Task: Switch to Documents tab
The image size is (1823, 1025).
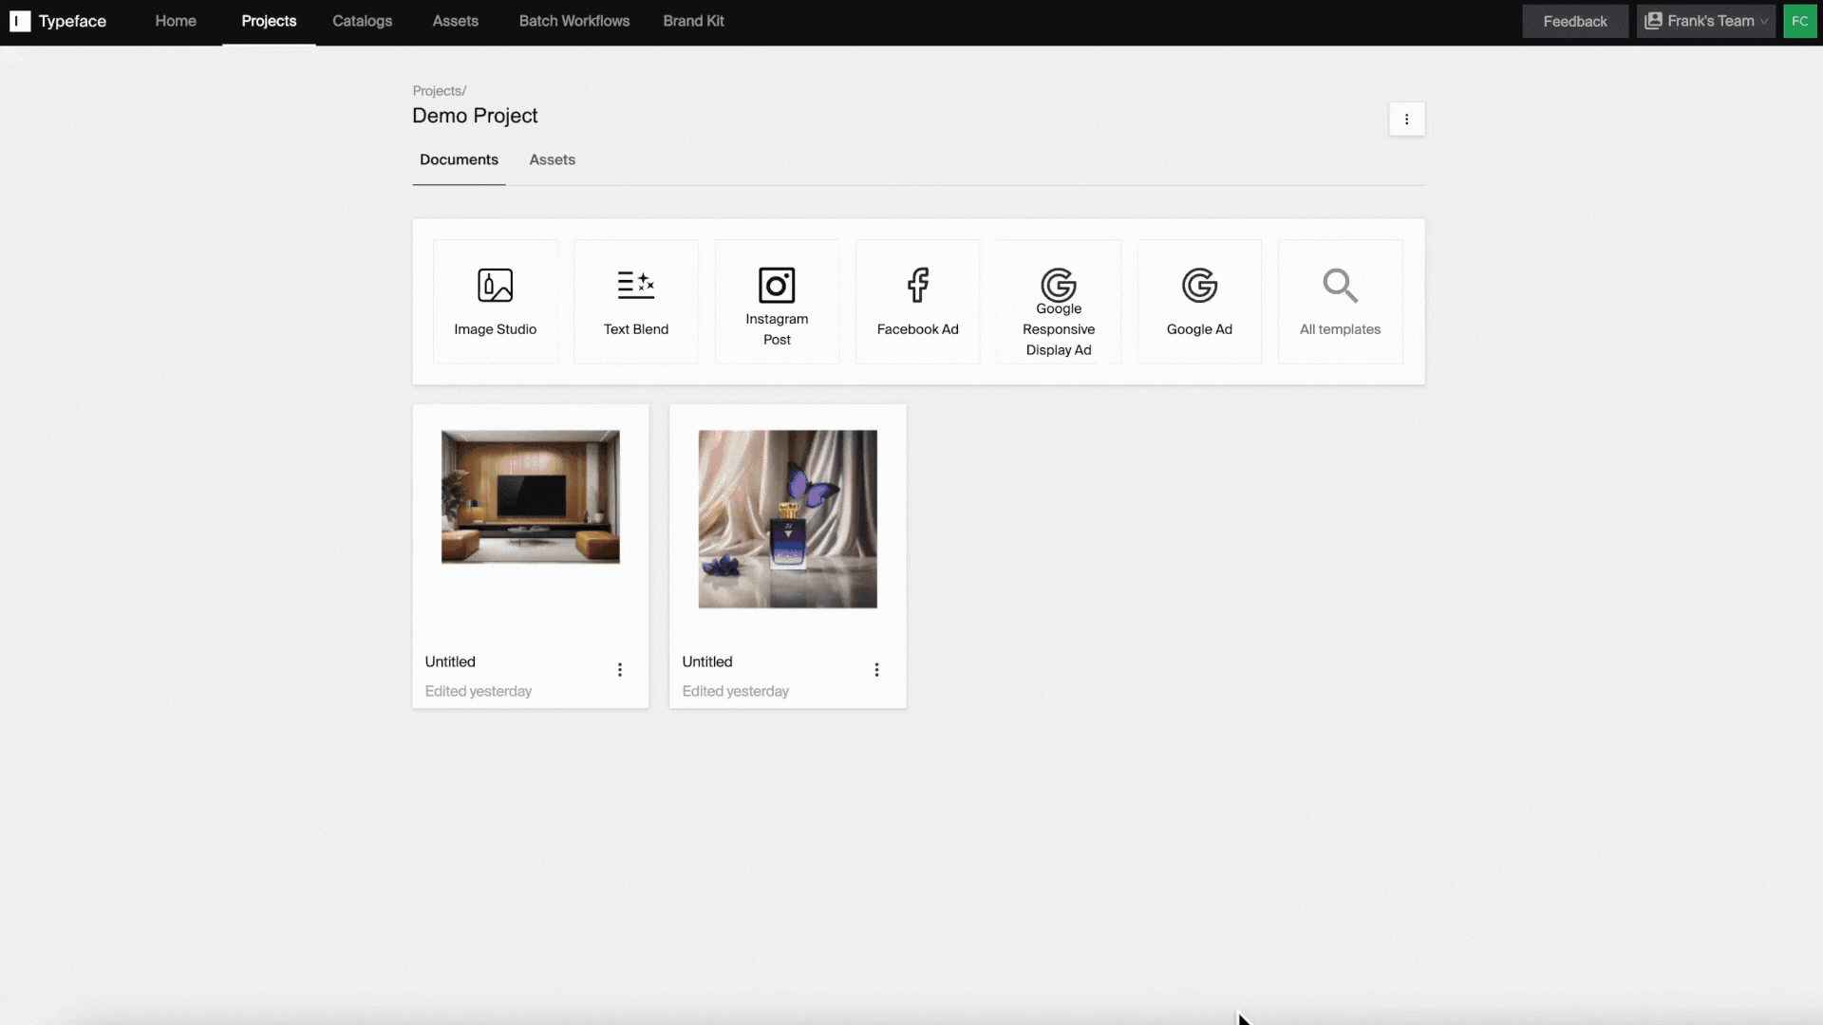Action: [459, 159]
